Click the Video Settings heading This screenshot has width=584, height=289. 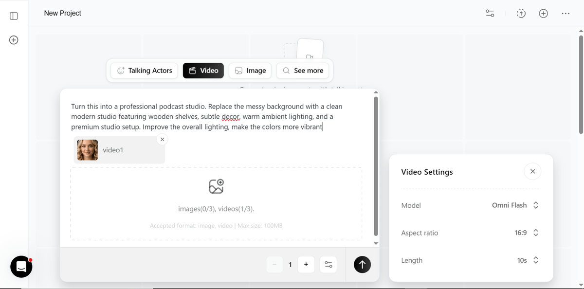point(427,172)
